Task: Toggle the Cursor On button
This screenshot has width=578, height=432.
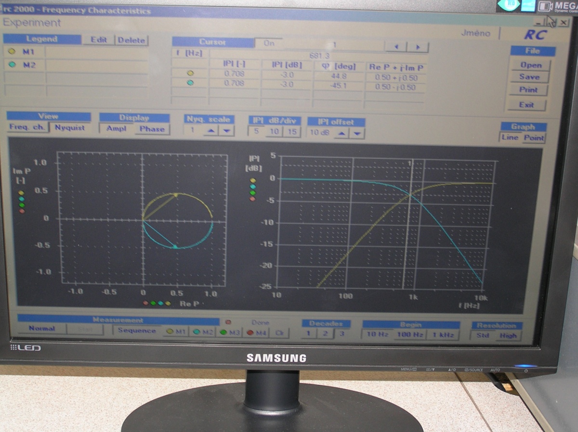Action: point(269,43)
